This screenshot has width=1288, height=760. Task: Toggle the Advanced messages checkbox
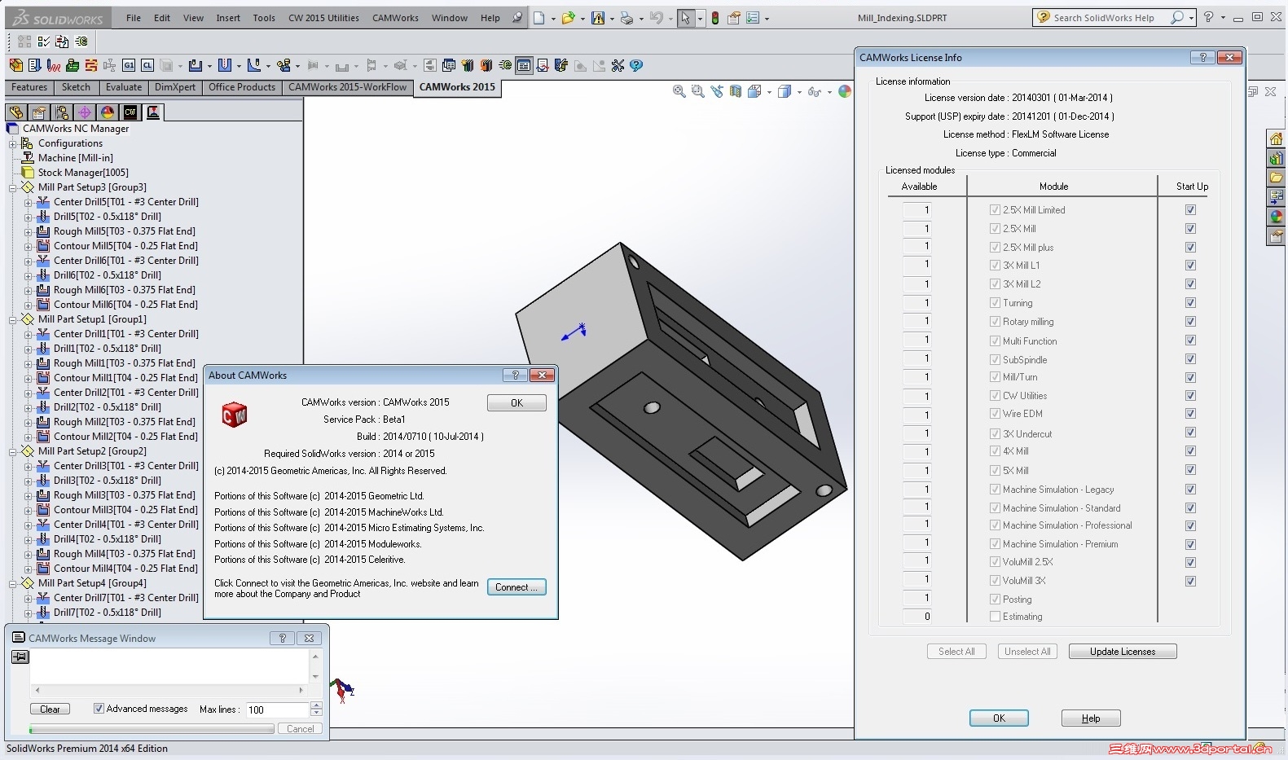(x=99, y=709)
